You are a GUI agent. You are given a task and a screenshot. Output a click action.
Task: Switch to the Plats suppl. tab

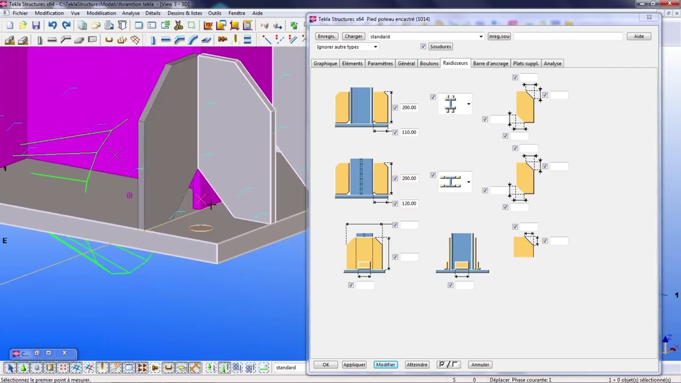click(x=526, y=63)
